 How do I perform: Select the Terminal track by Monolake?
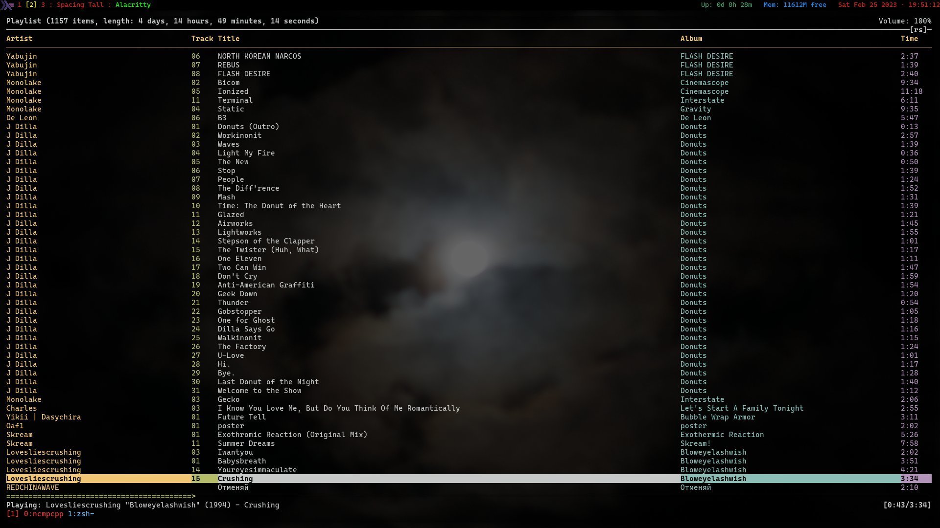coord(469,100)
